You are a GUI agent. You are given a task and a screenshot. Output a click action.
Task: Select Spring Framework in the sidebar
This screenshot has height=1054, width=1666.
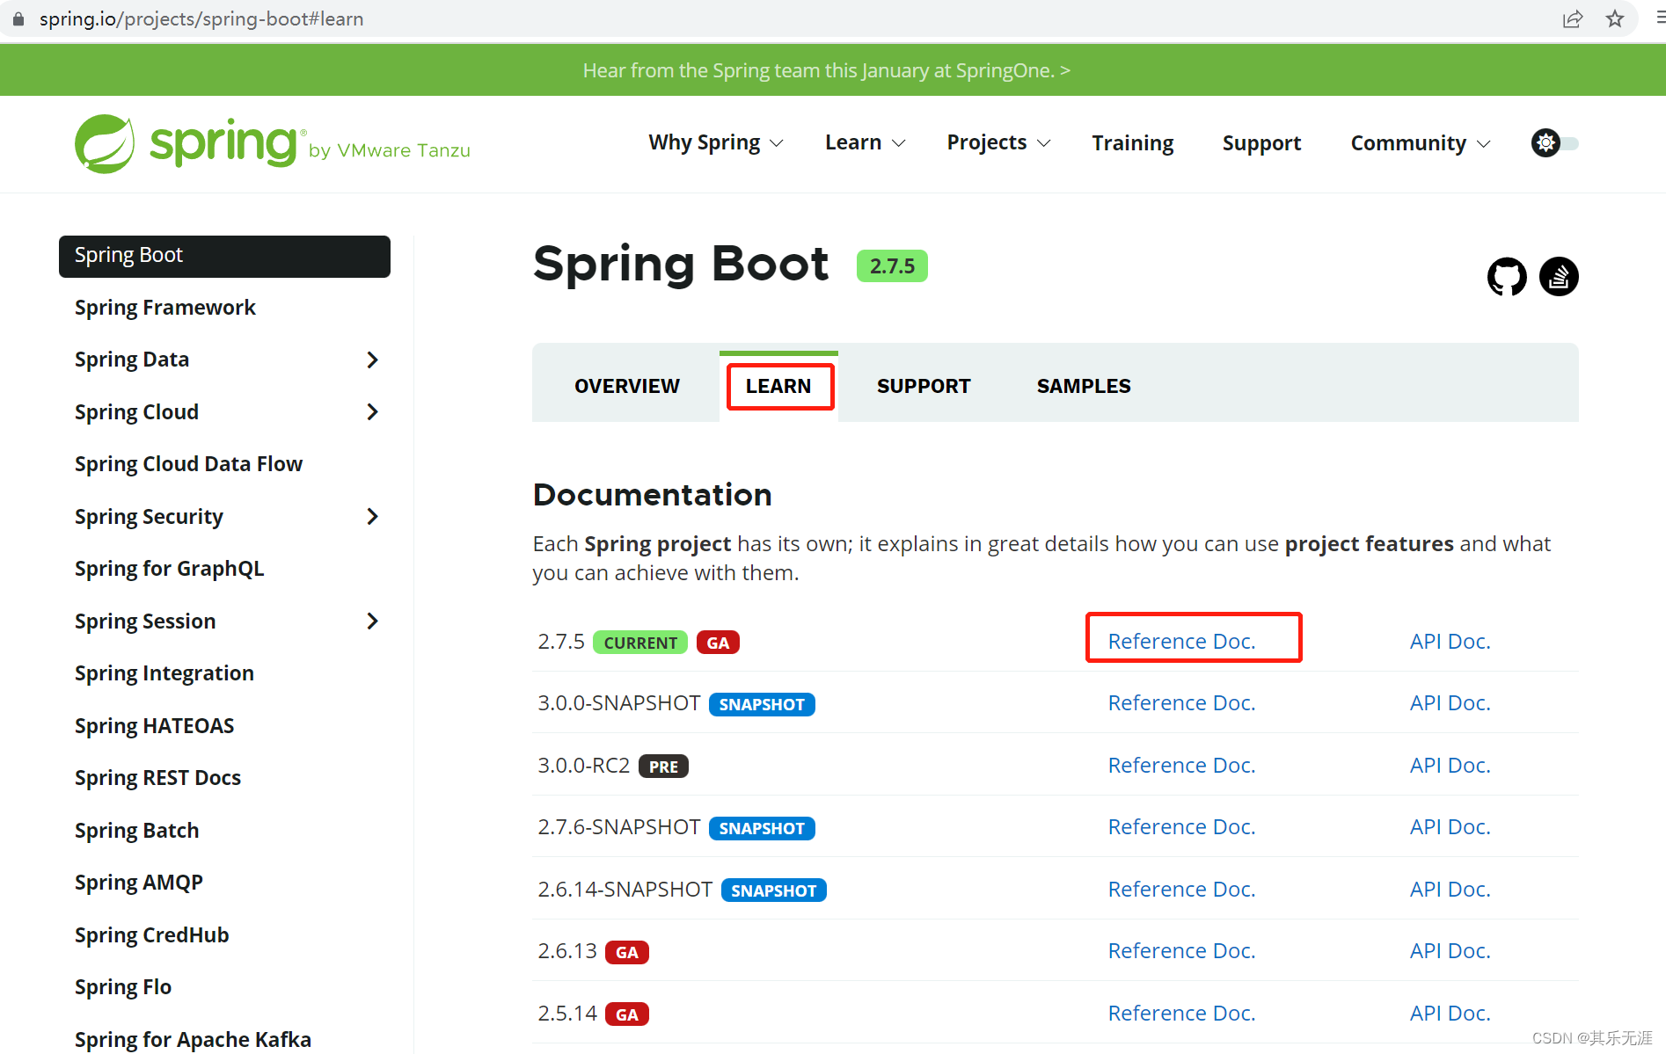coord(164,308)
